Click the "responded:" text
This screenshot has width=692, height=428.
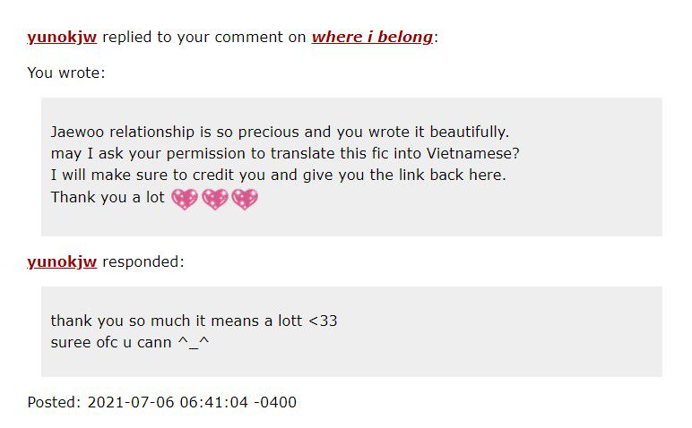(x=143, y=261)
